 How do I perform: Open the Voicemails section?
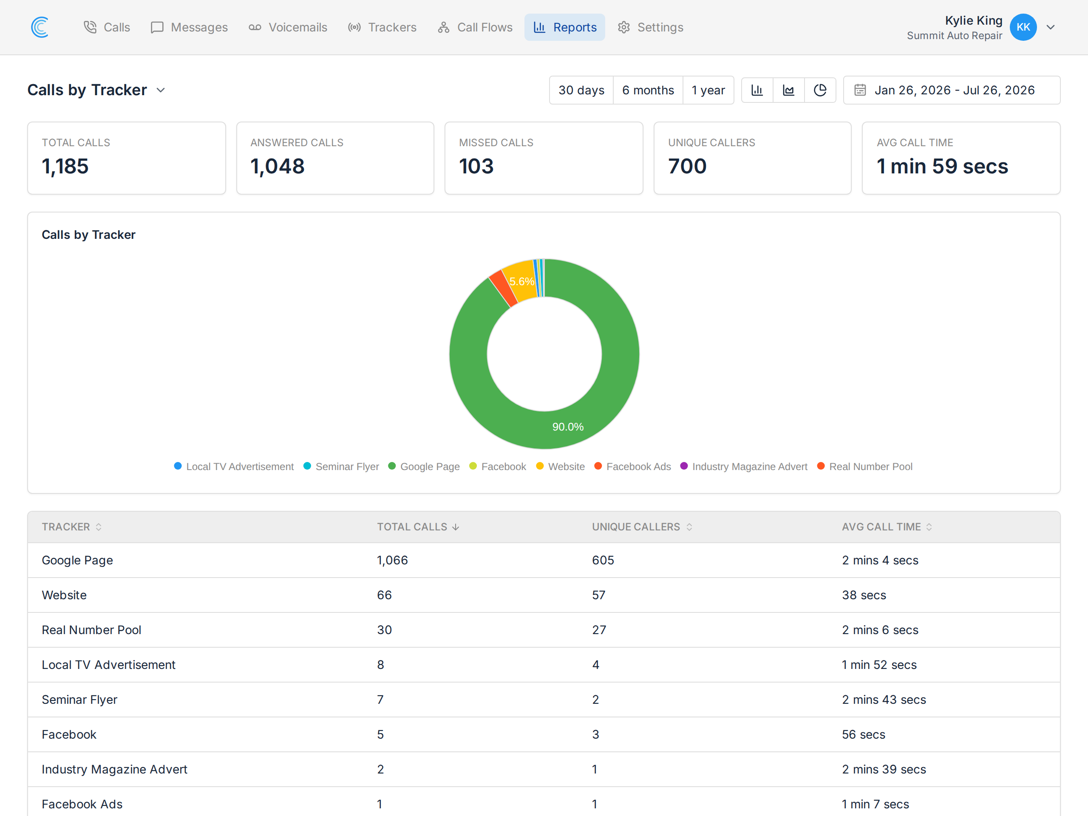[x=288, y=27]
